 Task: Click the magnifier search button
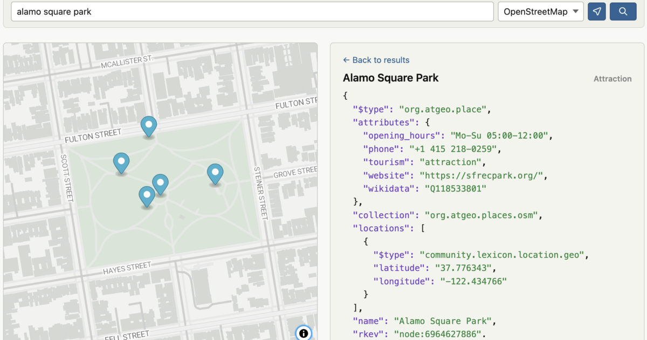point(623,11)
